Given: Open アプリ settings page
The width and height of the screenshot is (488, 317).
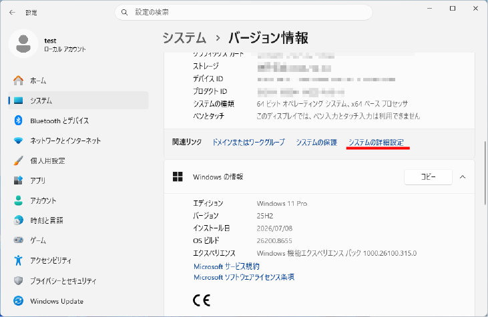Looking at the screenshot, I should coord(78,180).
